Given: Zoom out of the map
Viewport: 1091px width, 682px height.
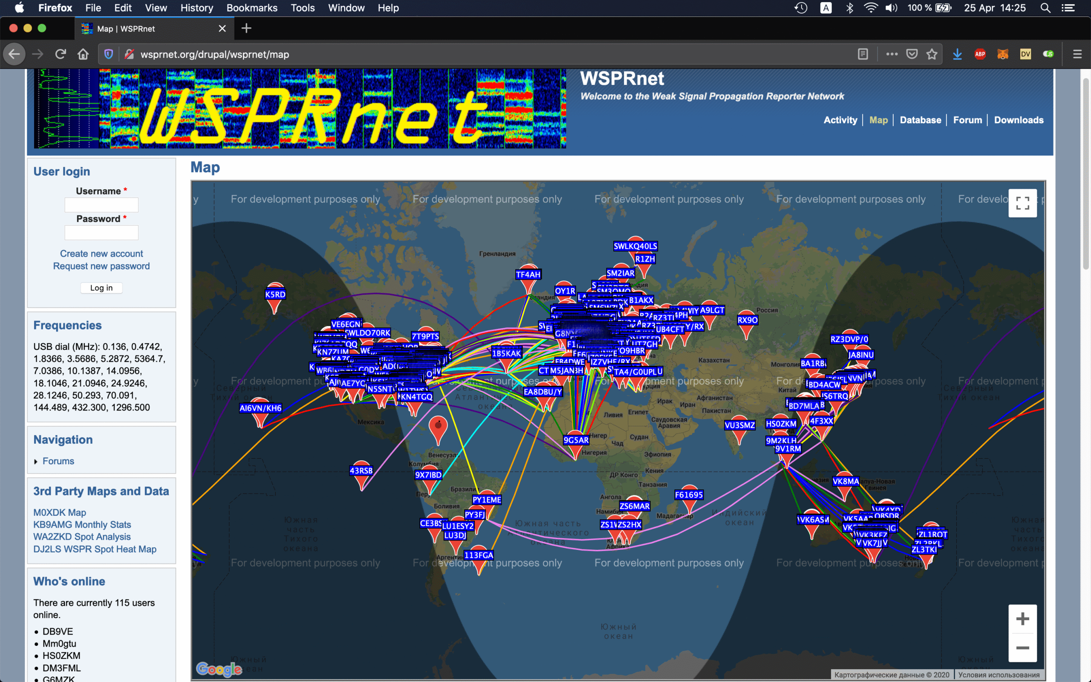Looking at the screenshot, I should (1022, 648).
